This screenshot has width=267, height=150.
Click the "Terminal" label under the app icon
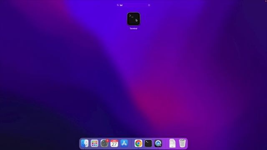pyautogui.click(x=133, y=29)
